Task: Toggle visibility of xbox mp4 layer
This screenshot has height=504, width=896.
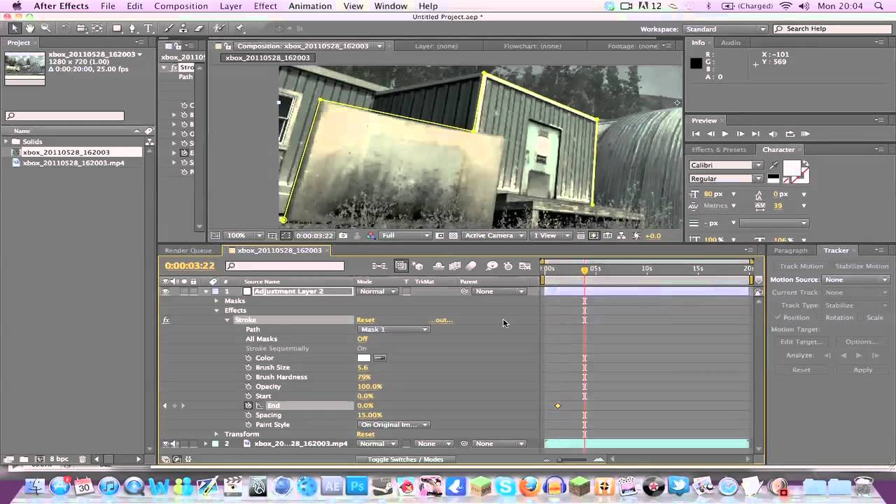Action: click(166, 444)
